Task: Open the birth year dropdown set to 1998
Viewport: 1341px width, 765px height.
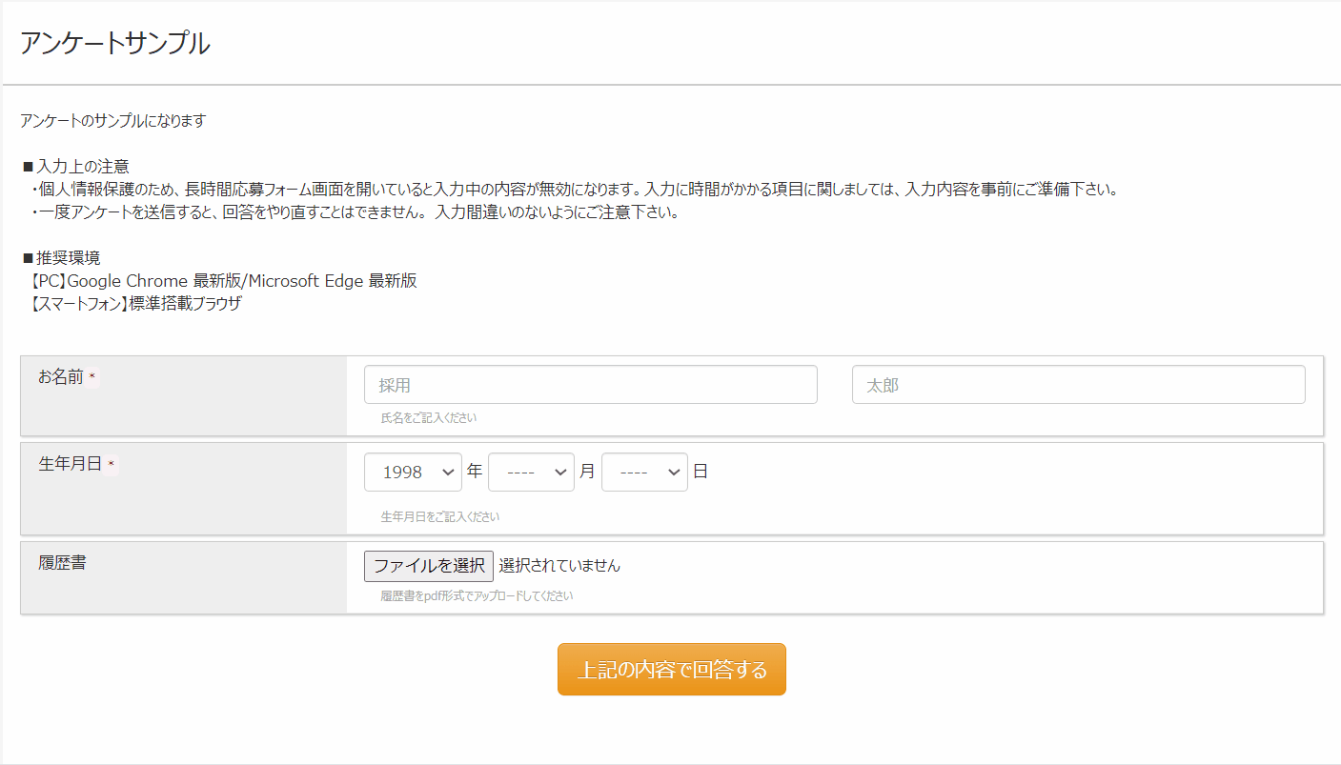Action: [x=413, y=472]
